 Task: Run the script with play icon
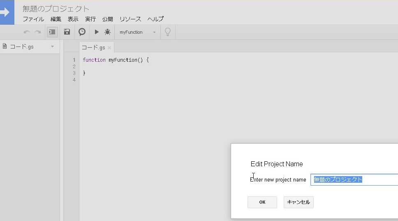point(97,32)
